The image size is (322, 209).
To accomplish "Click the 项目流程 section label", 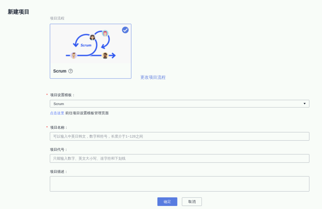I will click(57, 18).
